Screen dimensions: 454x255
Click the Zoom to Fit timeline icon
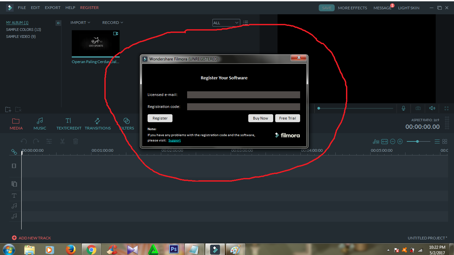[x=385, y=141]
